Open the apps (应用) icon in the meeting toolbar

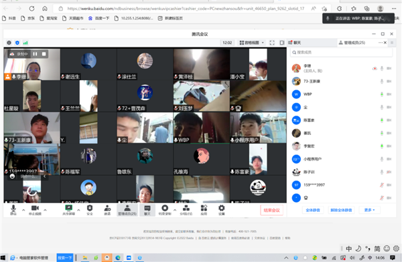(x=204, y=210)
